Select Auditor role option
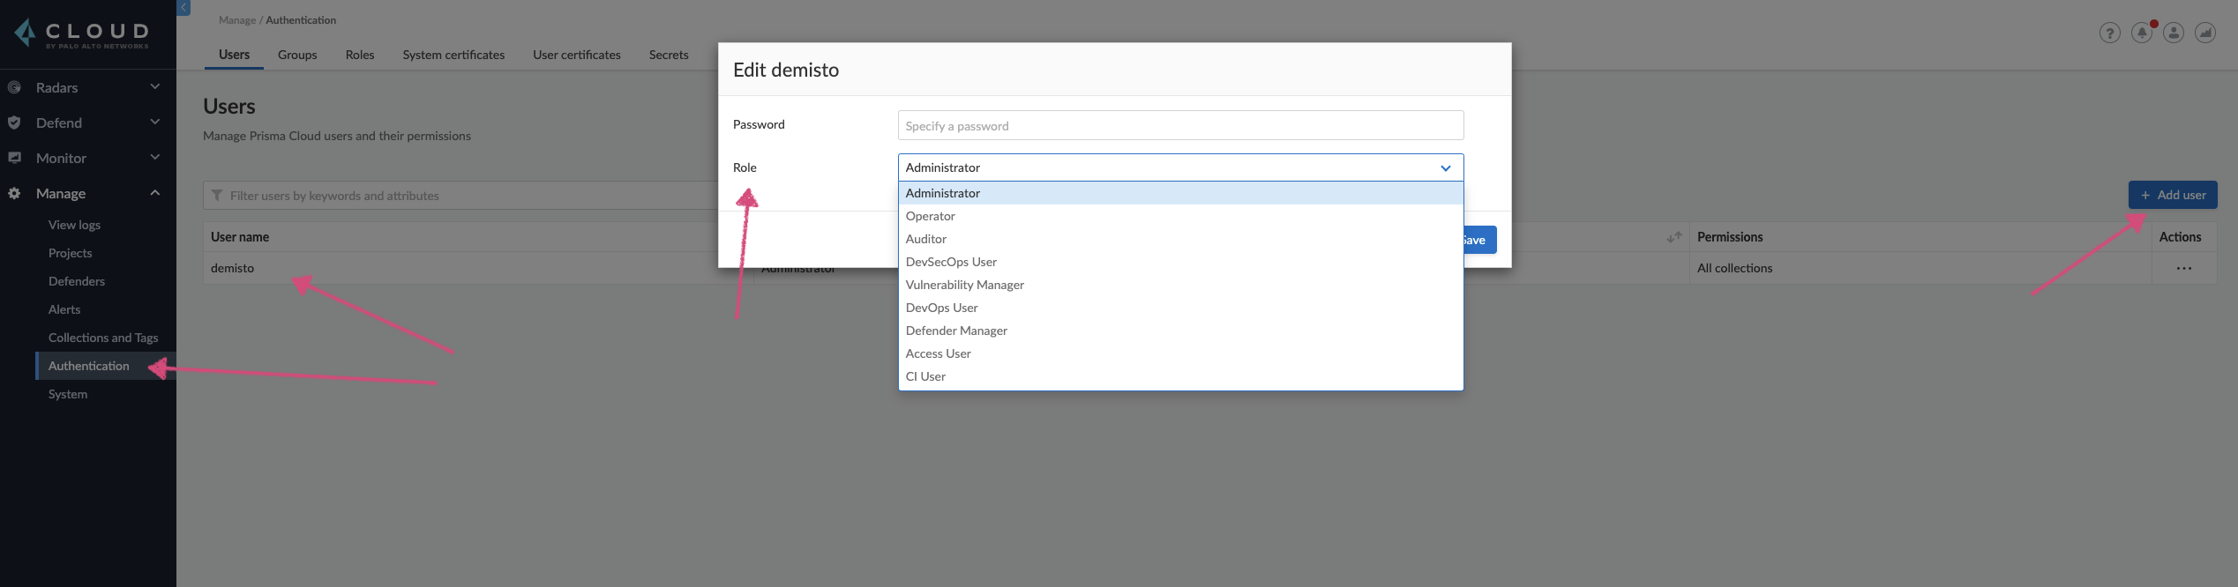This screenshot has height=587, width=2238. pyautogui.click(x=1180, y=239)
